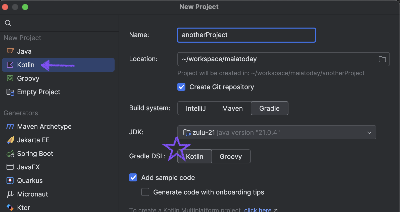Open Quarkus generator
Viewport: 400px width, 212px height.
click(58, 181)
